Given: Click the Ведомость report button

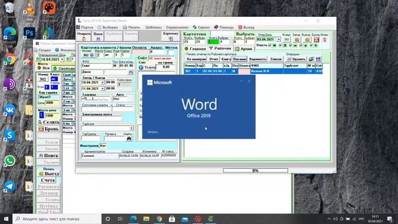Looking at the screenshot, I should click(x=257, y=59).
